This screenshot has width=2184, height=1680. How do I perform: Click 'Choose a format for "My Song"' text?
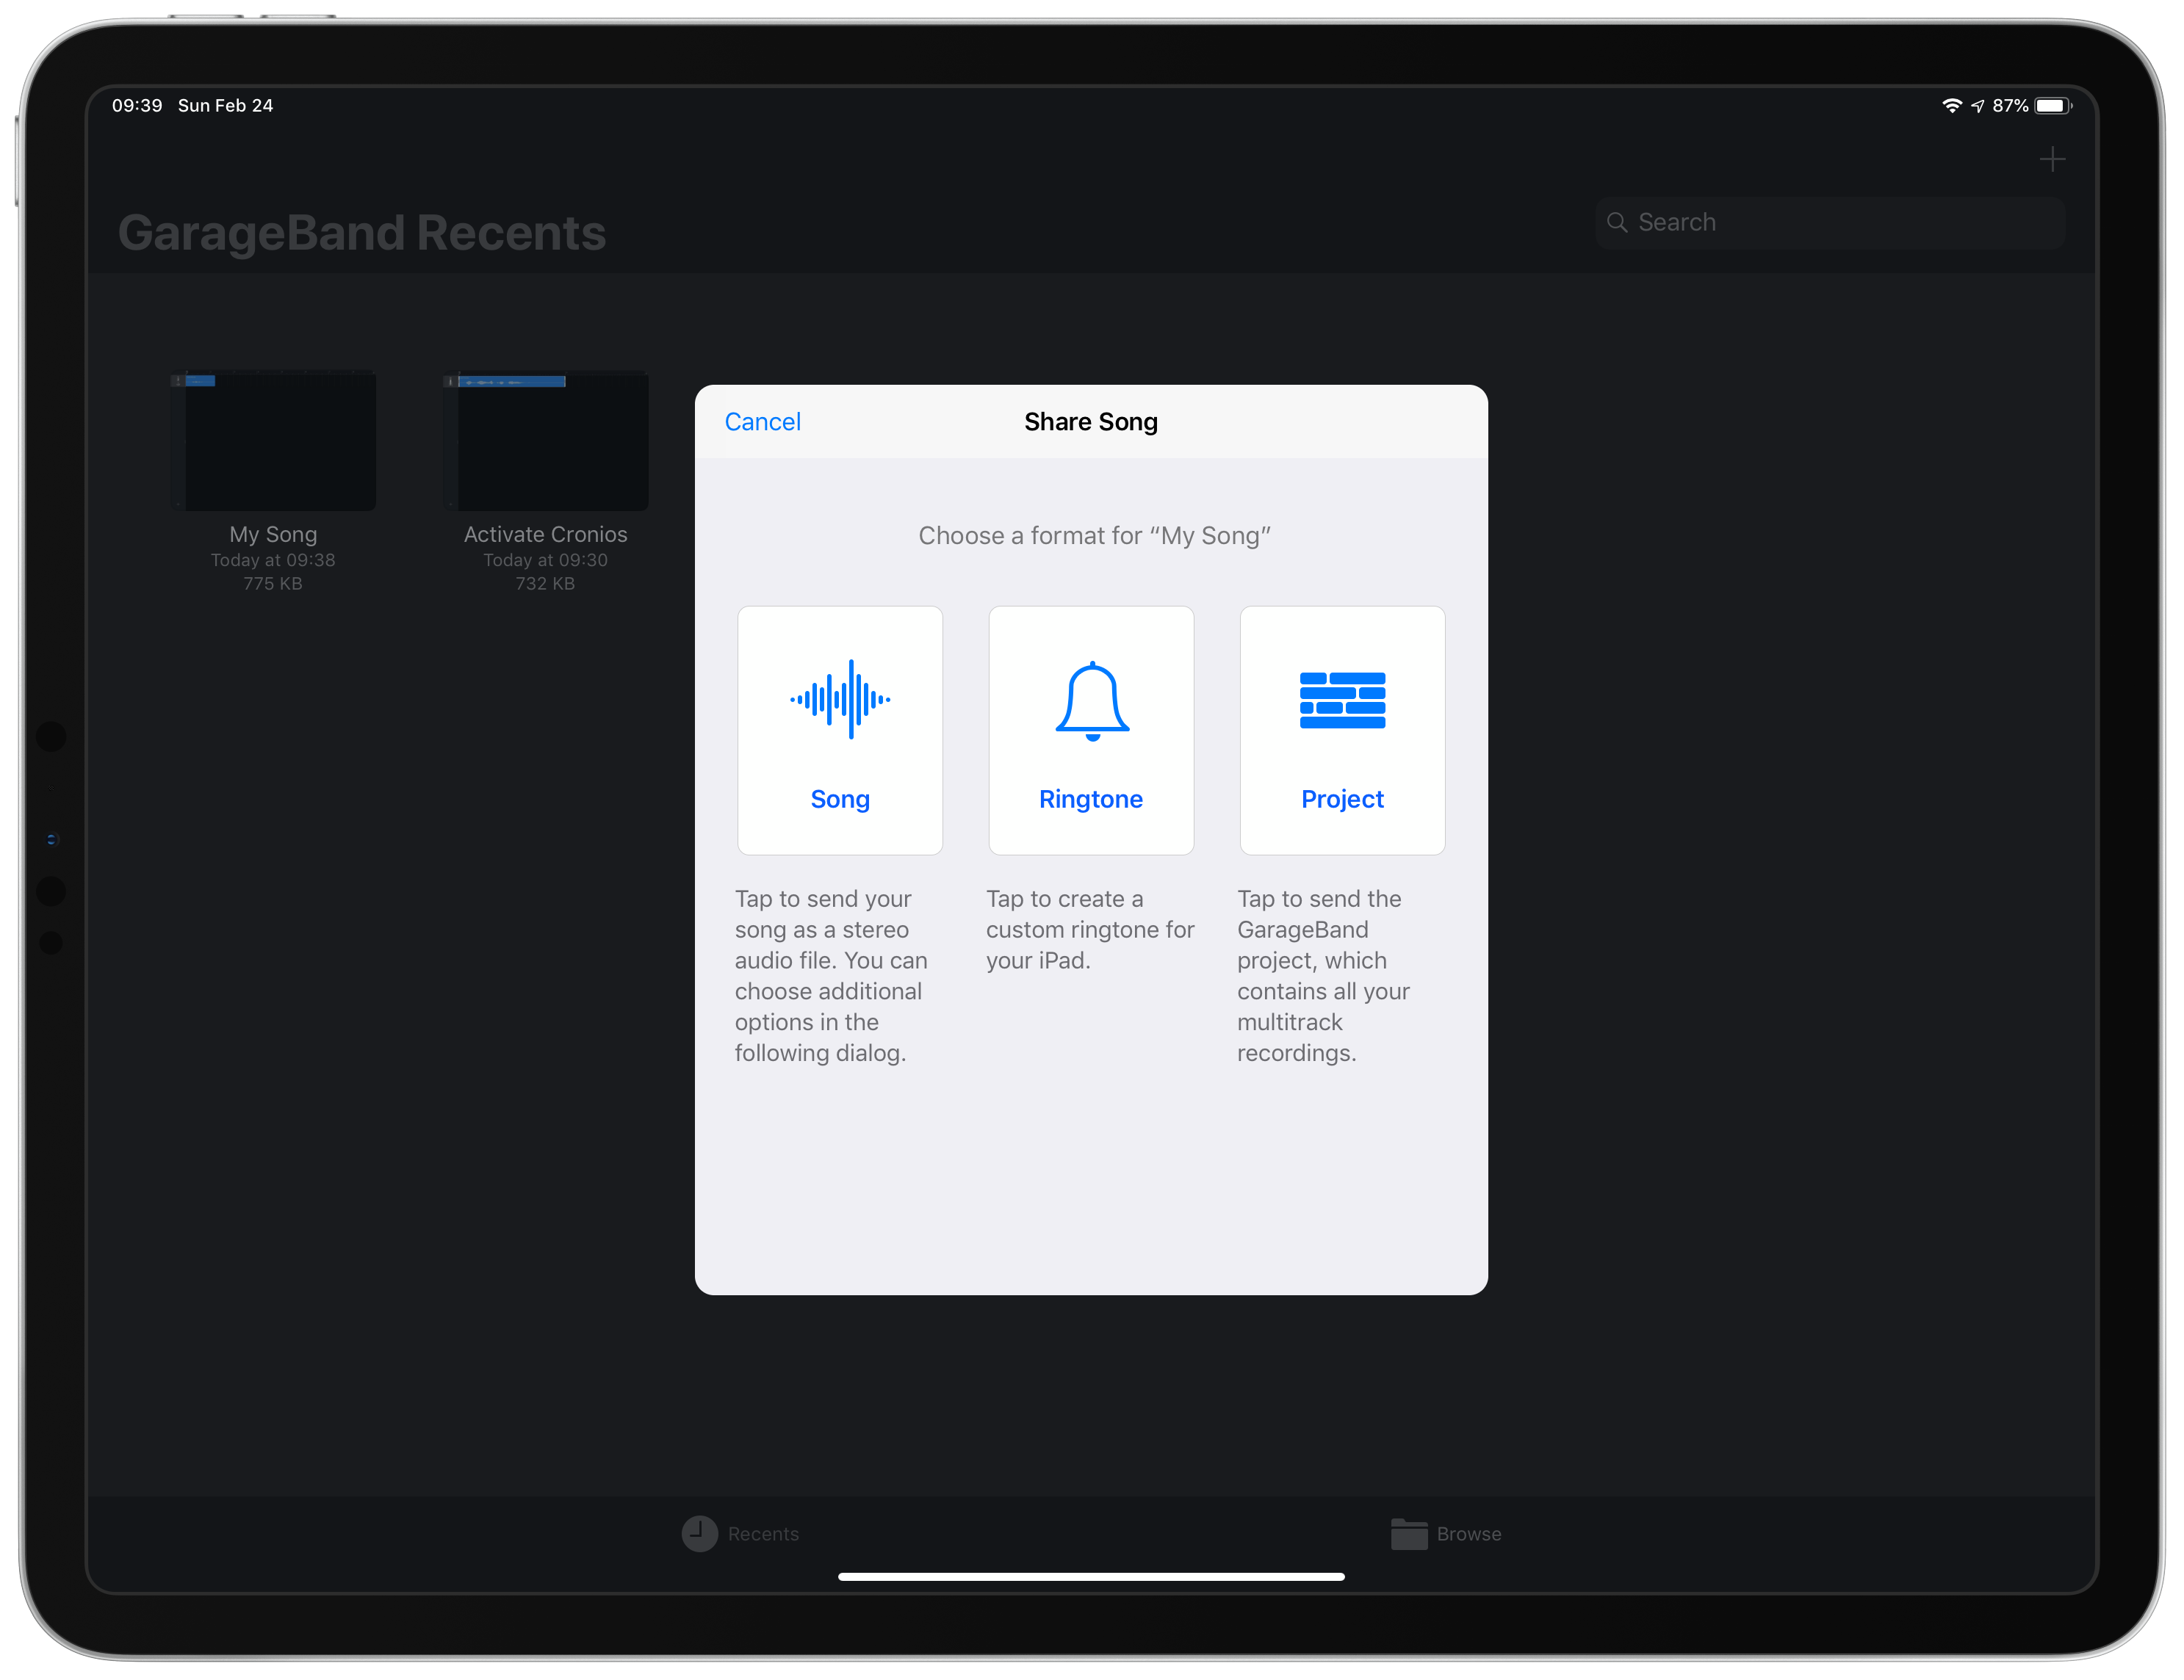pyautogui.click(x=1094, y=536)
